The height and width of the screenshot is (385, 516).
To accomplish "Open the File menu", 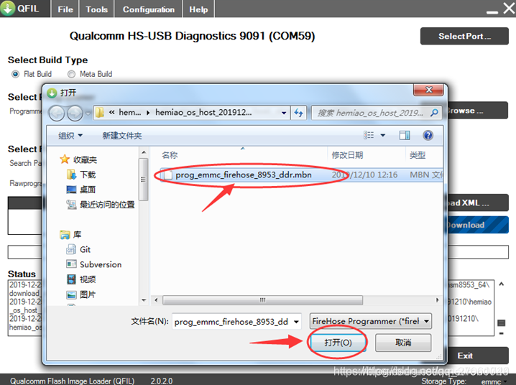I will coord(65,9).
